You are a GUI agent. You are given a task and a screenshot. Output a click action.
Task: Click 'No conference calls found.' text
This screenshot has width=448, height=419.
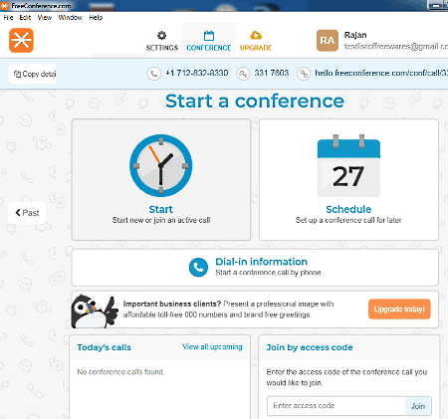[120, 372]
